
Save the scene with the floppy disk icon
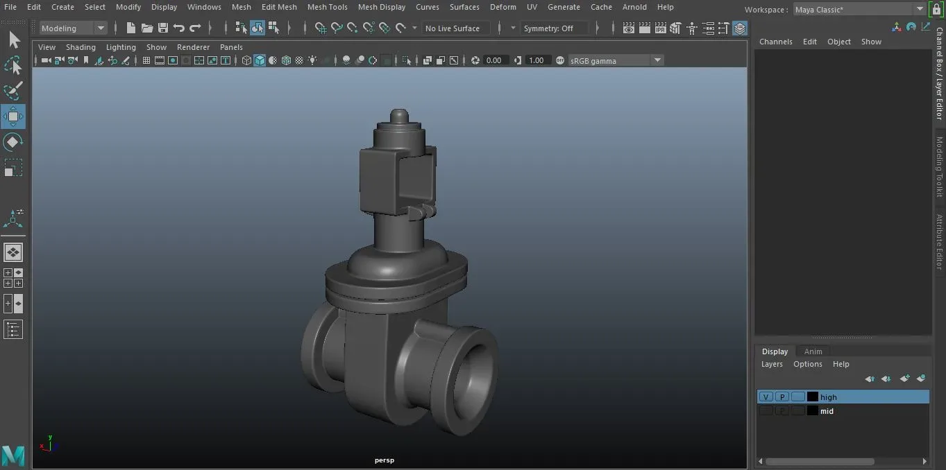[x=162, y=28]
